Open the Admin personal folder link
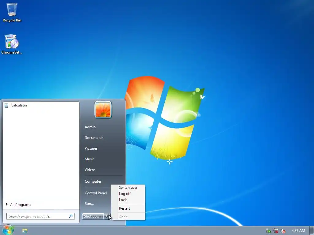 tap(90, 127)
